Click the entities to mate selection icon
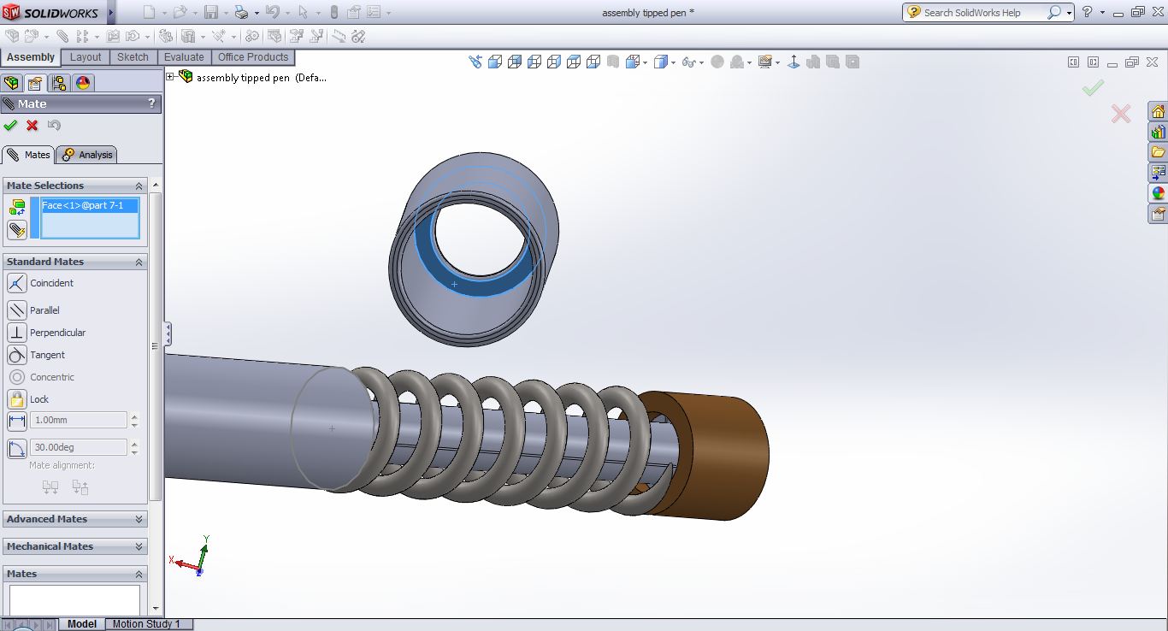This screenshot has height=631, width=1168. [17, 207]
